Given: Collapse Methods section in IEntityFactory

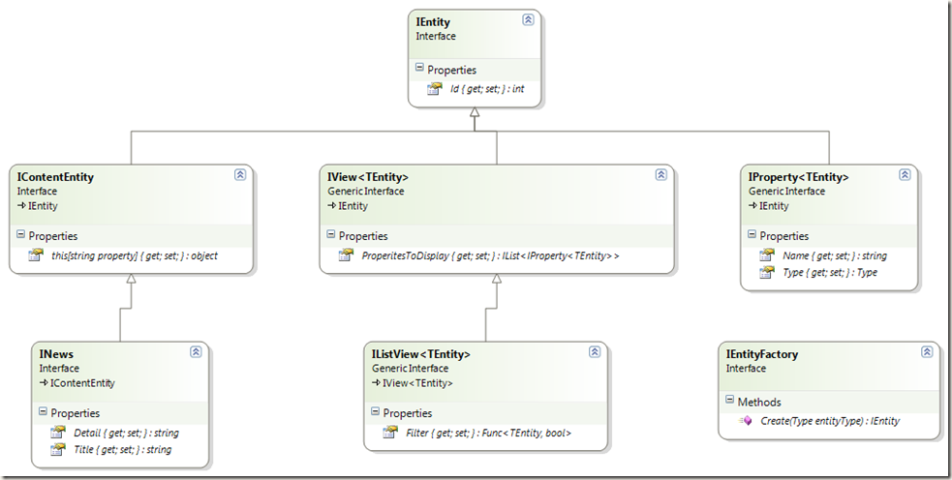Looking at the screenshot, I should 730,401.
